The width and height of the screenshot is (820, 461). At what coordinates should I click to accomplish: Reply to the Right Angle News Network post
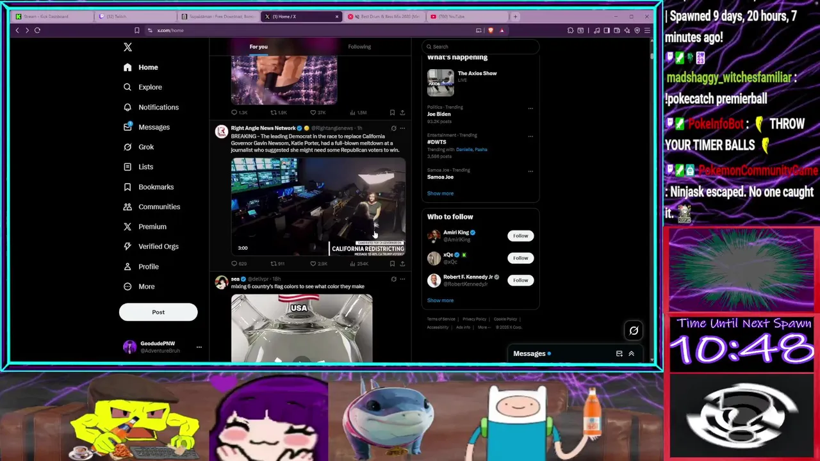238,264
